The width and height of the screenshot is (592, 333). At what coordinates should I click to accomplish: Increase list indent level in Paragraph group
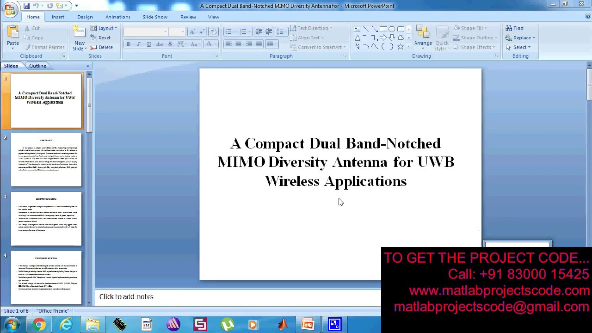[x=269, y=32]
